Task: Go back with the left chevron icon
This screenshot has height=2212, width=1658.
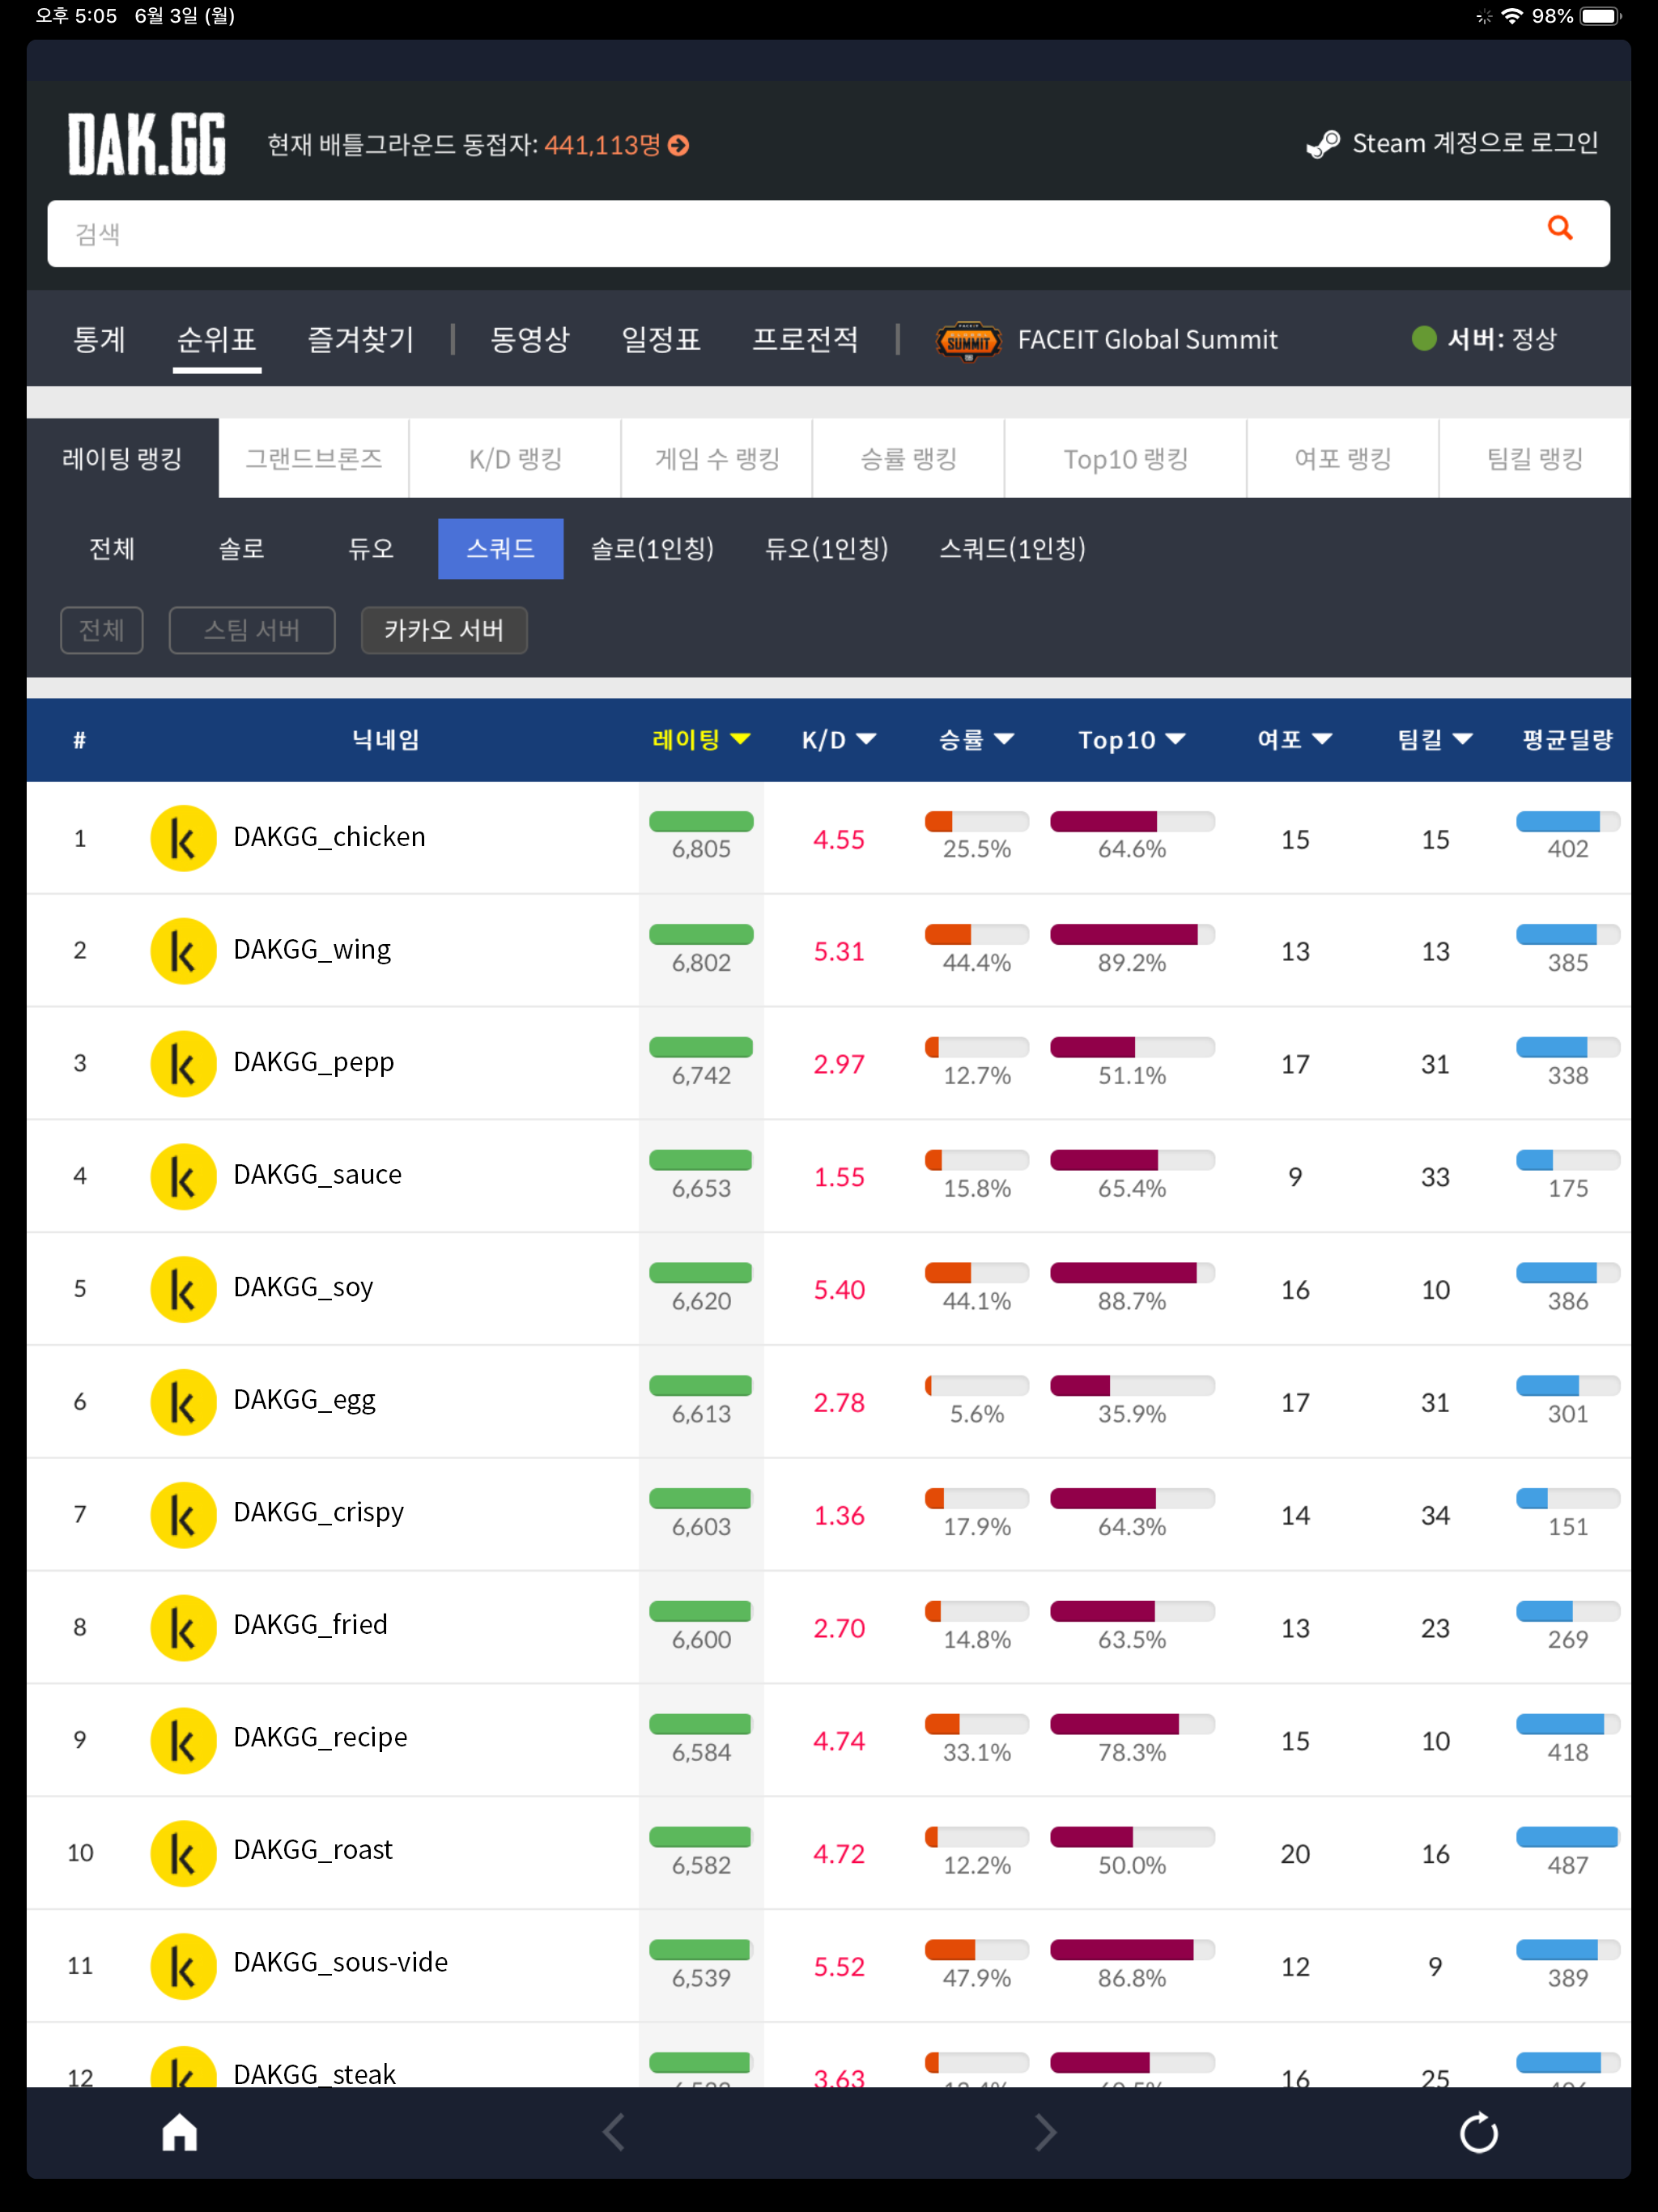Action: (x=614, y=2131)
